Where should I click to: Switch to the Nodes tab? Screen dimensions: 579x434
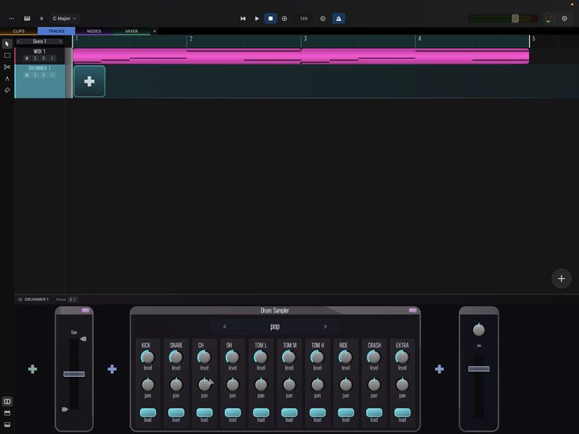point(94,31)
